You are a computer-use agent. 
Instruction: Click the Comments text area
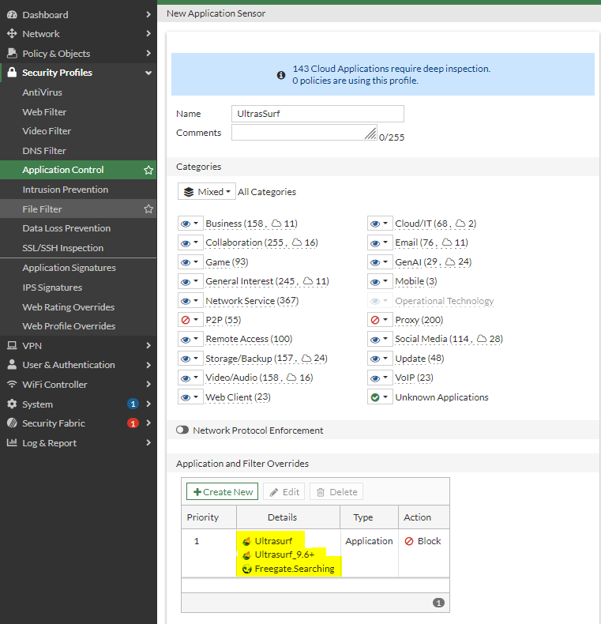click(305, 133)
